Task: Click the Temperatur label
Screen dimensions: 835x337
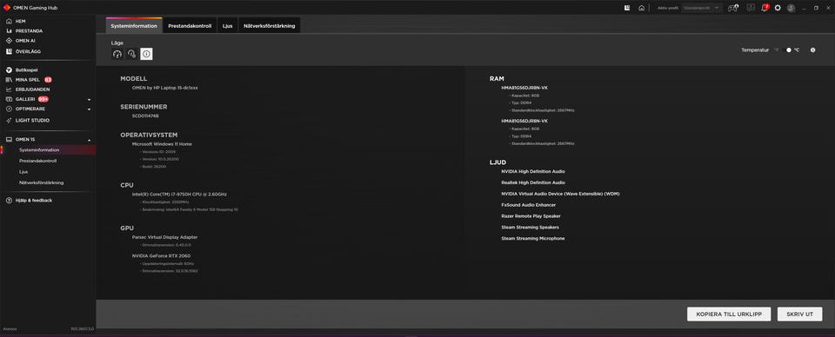Action: [755, 50]
